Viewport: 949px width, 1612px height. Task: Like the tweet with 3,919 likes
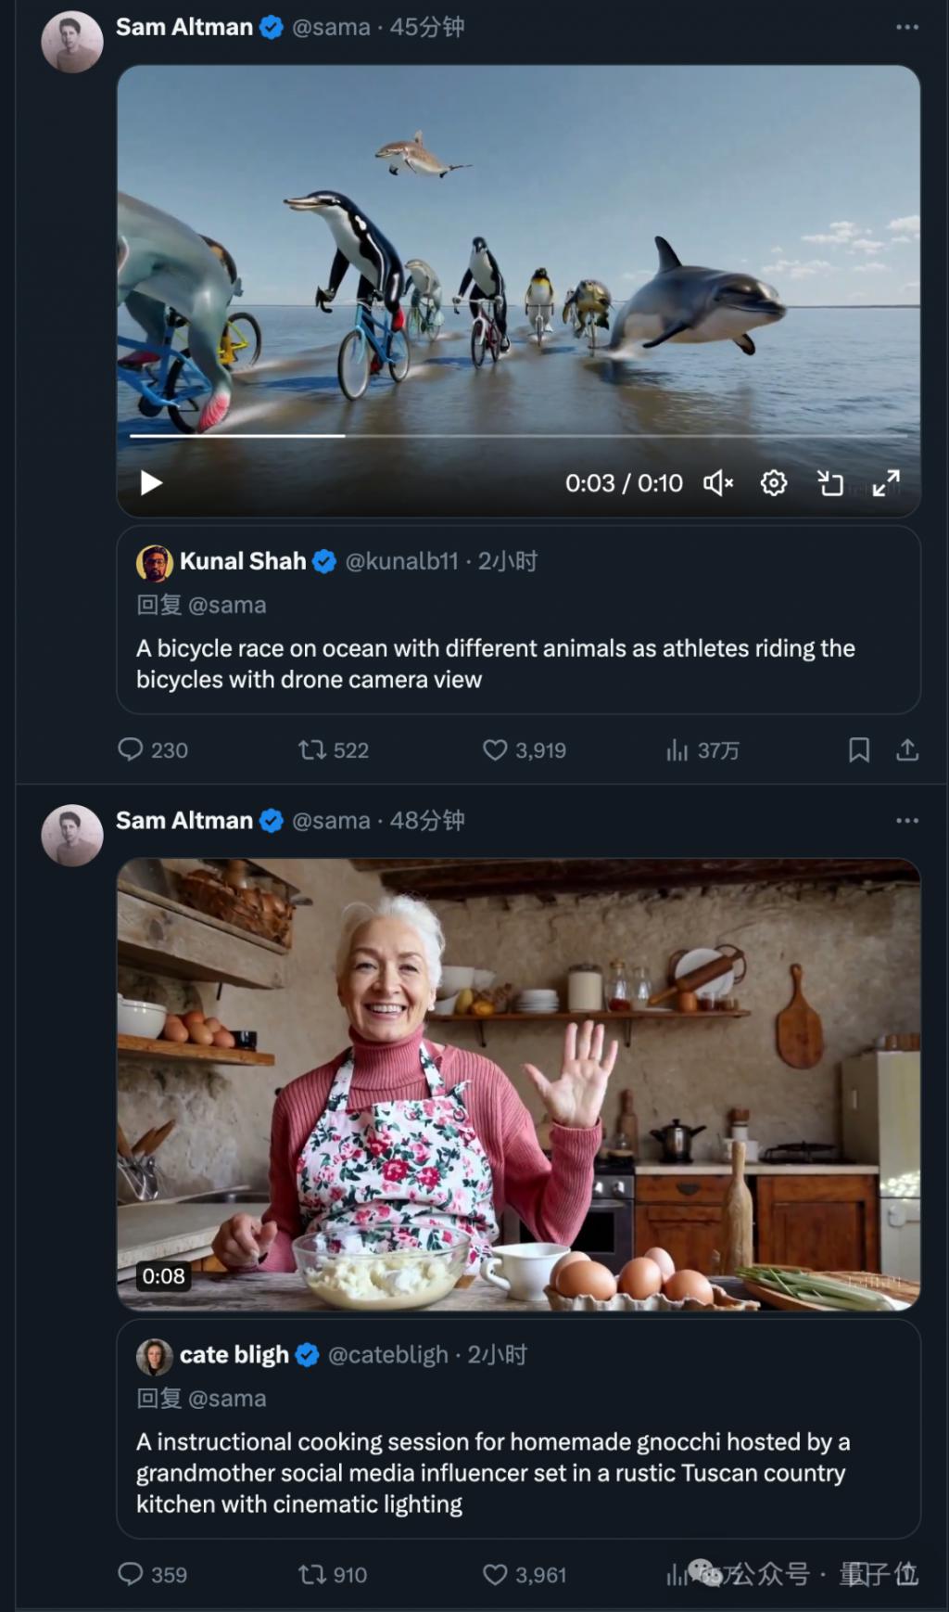[x=496, y=749]
